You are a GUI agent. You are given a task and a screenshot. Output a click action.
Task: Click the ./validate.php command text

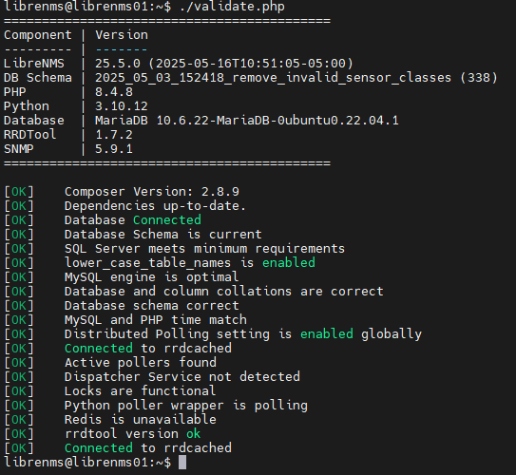point(232,7)
